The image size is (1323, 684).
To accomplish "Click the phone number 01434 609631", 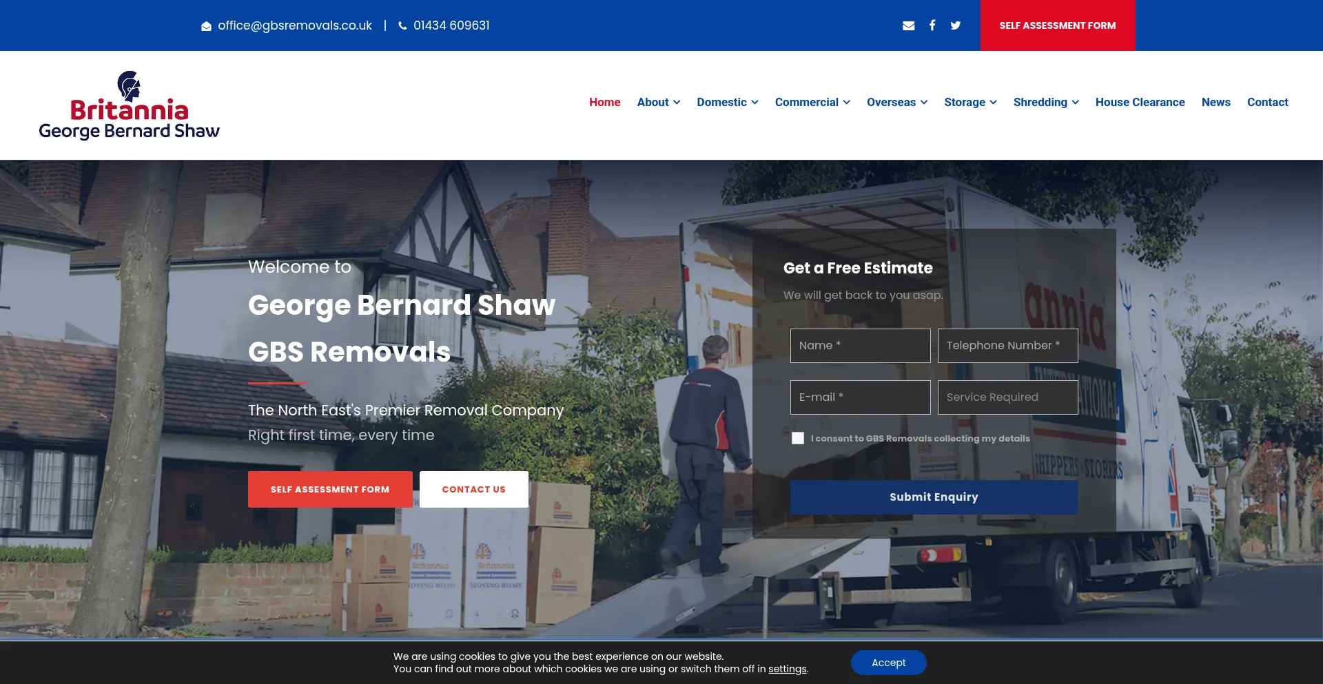I will (x=451, y=25).
